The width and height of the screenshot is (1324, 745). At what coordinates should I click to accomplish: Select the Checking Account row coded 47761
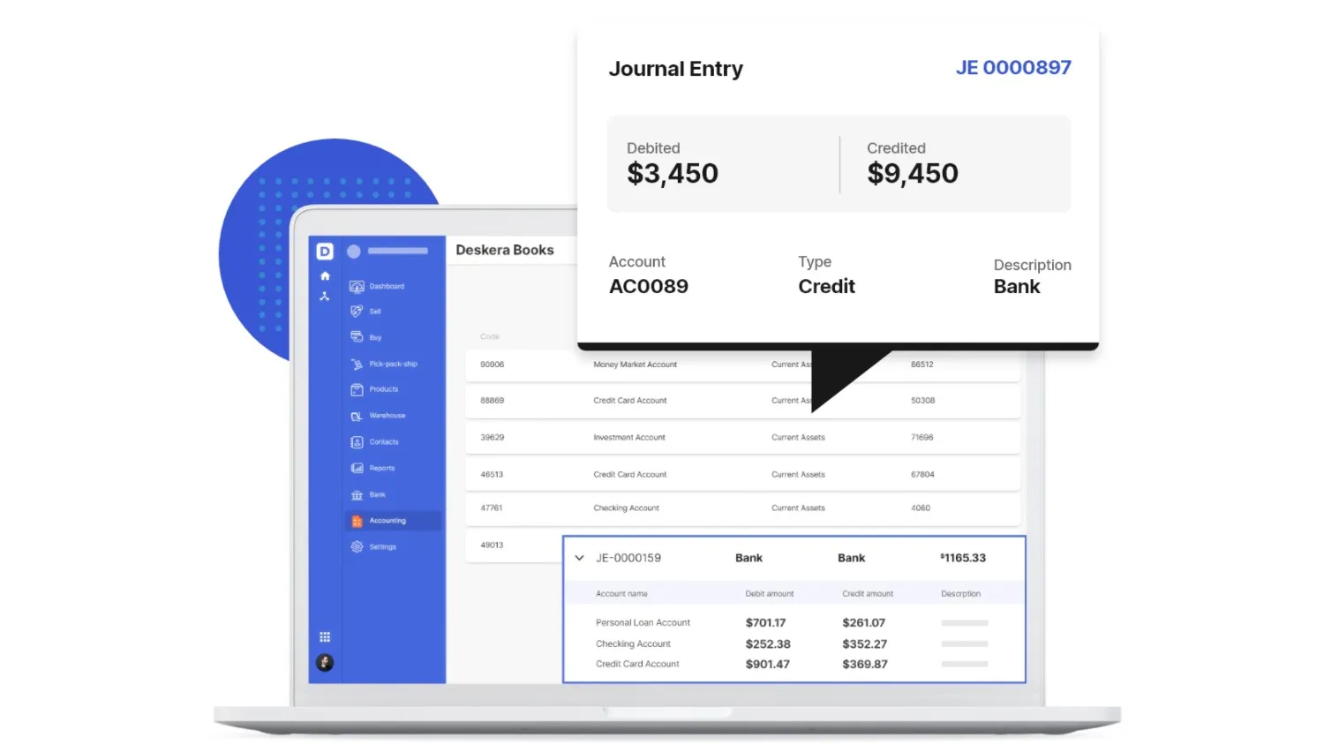pyautogui.click(x=626, y=508)
